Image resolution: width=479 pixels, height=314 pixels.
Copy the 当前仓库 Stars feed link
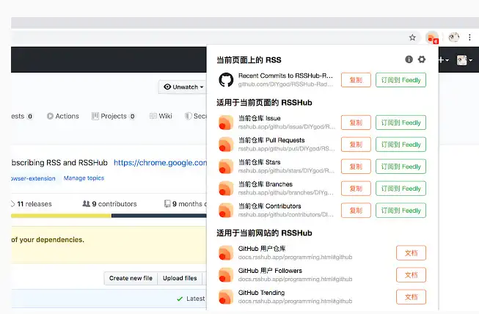(356, 167)
